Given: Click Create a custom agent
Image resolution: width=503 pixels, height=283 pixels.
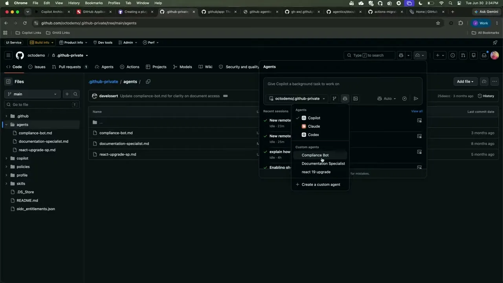Looking at the screenshot, I should [320, 185].
